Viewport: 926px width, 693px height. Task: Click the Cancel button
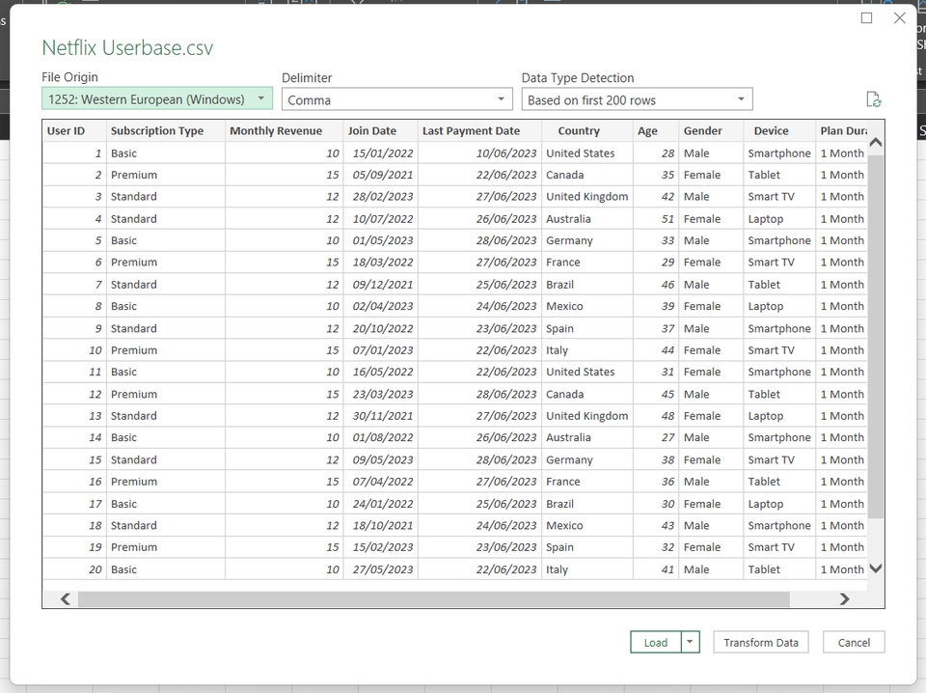[x=854, y=642]
